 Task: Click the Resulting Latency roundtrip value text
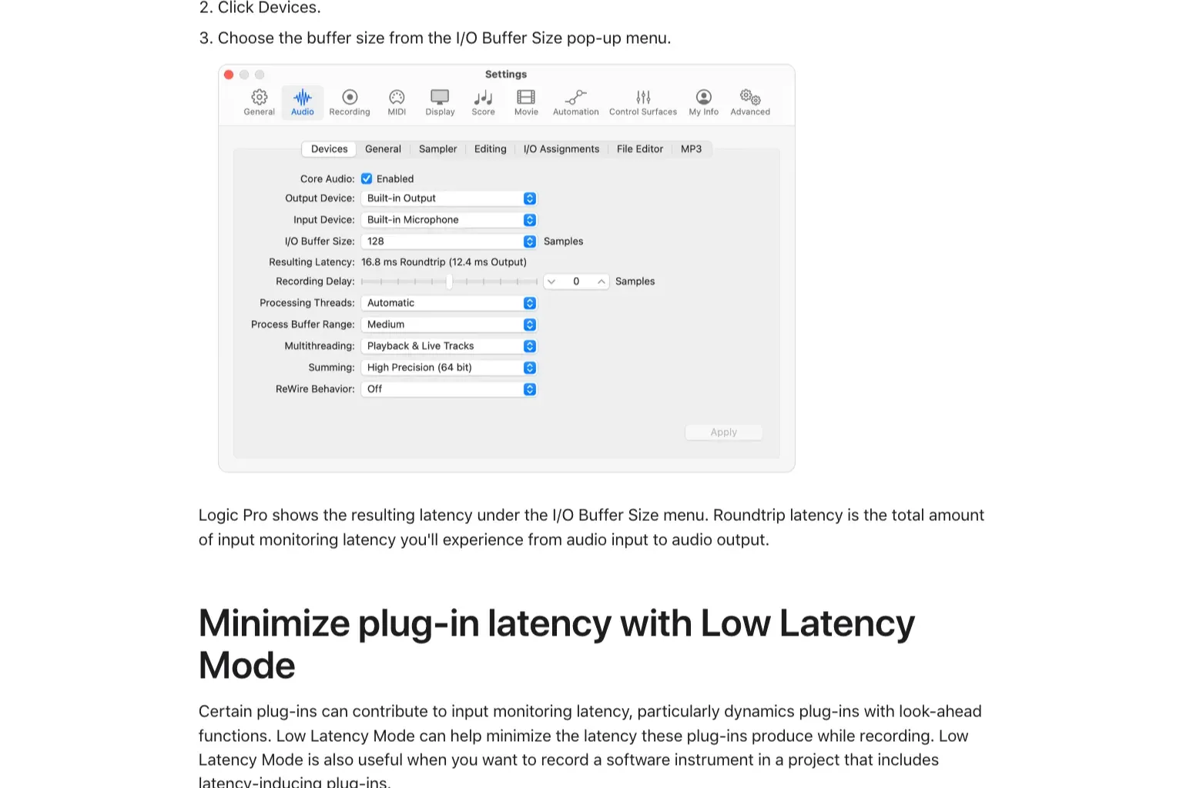coord(444,262)
